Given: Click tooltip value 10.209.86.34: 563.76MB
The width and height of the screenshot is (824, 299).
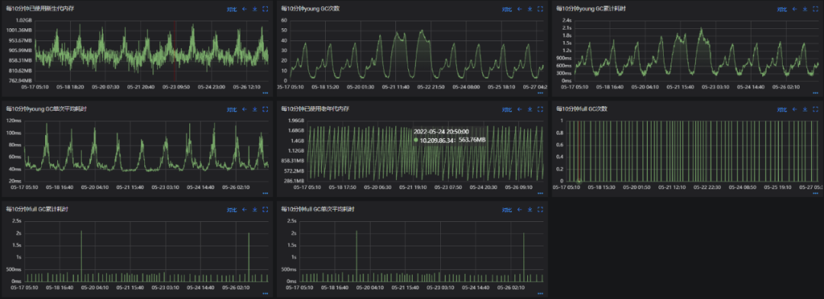Looking at the screenshot, I should tap(452, 140).
